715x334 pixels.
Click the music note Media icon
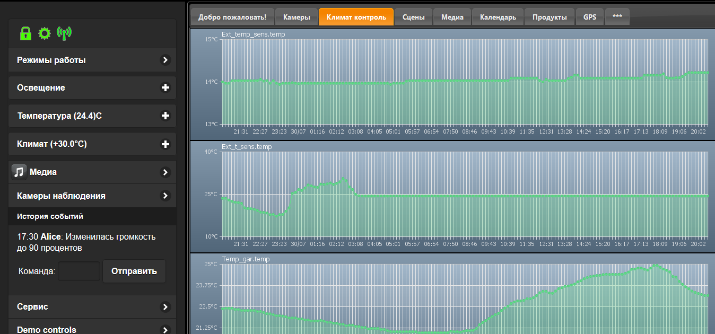[20, 172]
